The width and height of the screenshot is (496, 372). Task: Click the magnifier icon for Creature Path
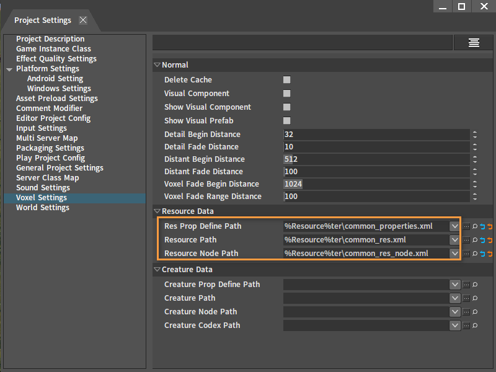475,298
